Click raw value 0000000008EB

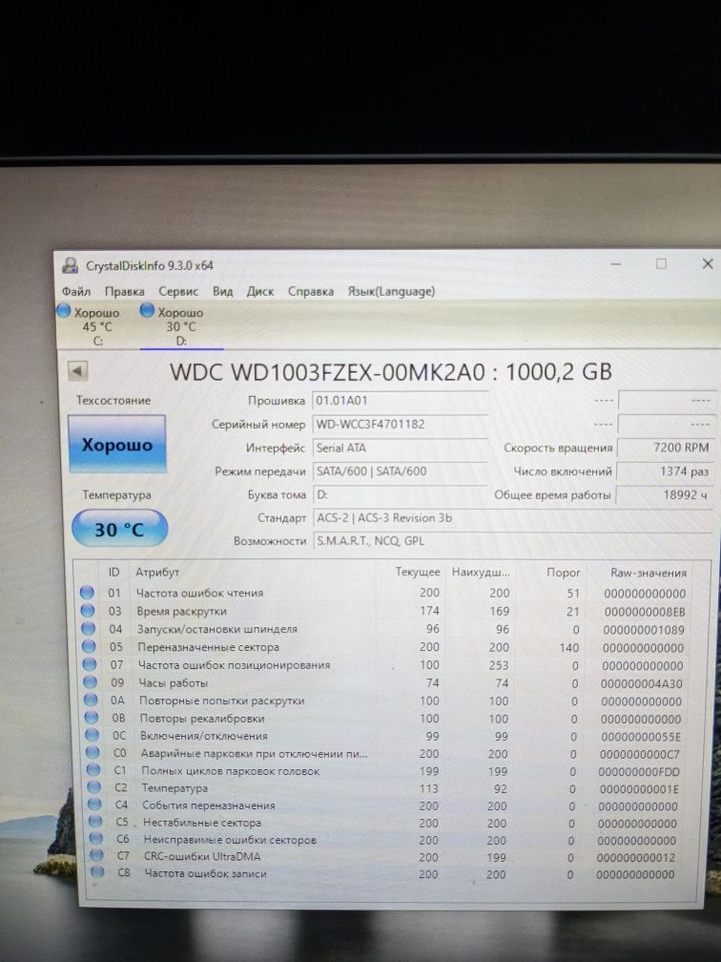click(x=645, y=612)
